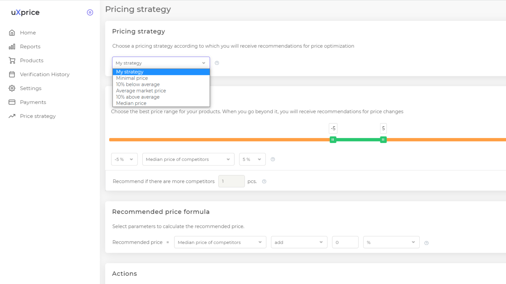Screen dimensions: 506x284
Task: Open the Reports menu item
Action: [x=30, y=47]
